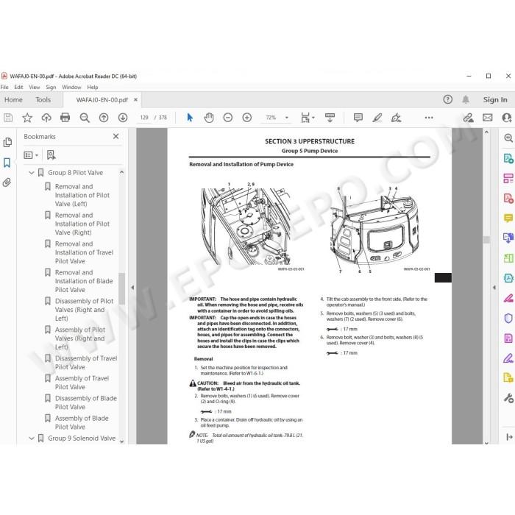Switch to the Tools tab
The width and height of the screenshot is (515, 515).
click(x=43, y=99)
